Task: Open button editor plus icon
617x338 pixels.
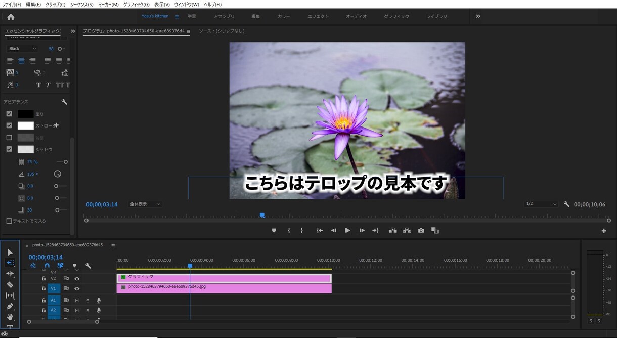Action: [x=604, y=231]
